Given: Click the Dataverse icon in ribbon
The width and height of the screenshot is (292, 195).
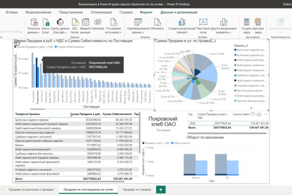Looking at the screenshot, I should (98, 22).
